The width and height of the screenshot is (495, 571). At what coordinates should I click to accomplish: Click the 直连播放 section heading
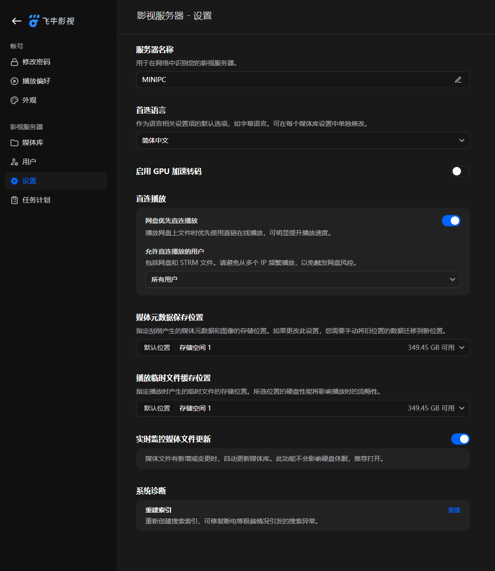click(151, 199)
